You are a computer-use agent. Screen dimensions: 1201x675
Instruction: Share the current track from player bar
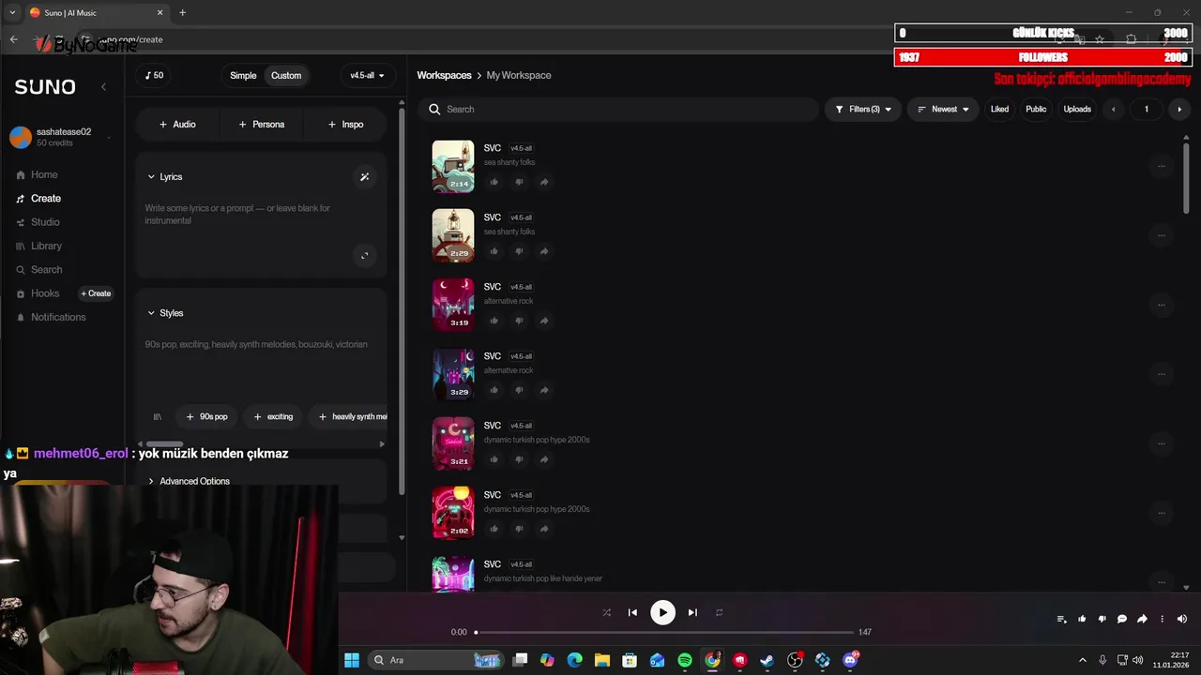point(1142,619)
